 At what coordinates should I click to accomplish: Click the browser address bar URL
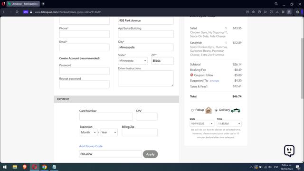pos(67,12)
